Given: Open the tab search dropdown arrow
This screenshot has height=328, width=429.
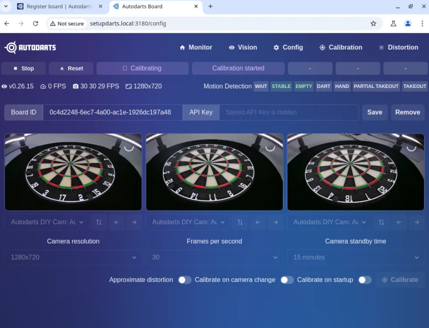Looking at the screenshot, I should pos(6,6).
